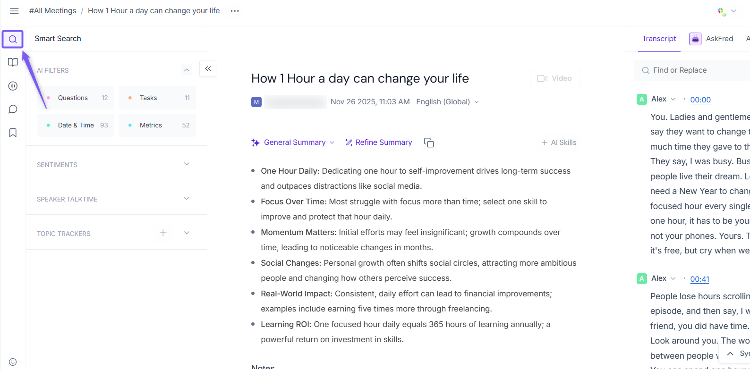
Task: Jump to the 00:41 timestamp link
Action: click(x=699, y=279)
